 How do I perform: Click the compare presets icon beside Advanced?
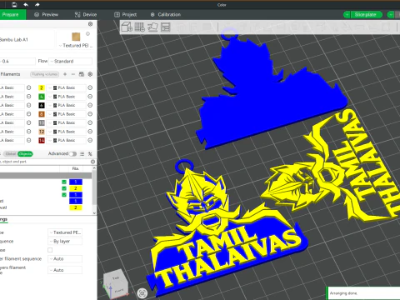coord(82,154)
